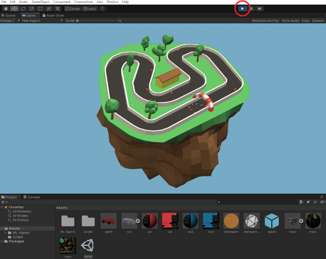Image resolution: width=326 pixels, height=259 pixels.
Task: Select the Hand tool
Action: [x=6, y=9]
